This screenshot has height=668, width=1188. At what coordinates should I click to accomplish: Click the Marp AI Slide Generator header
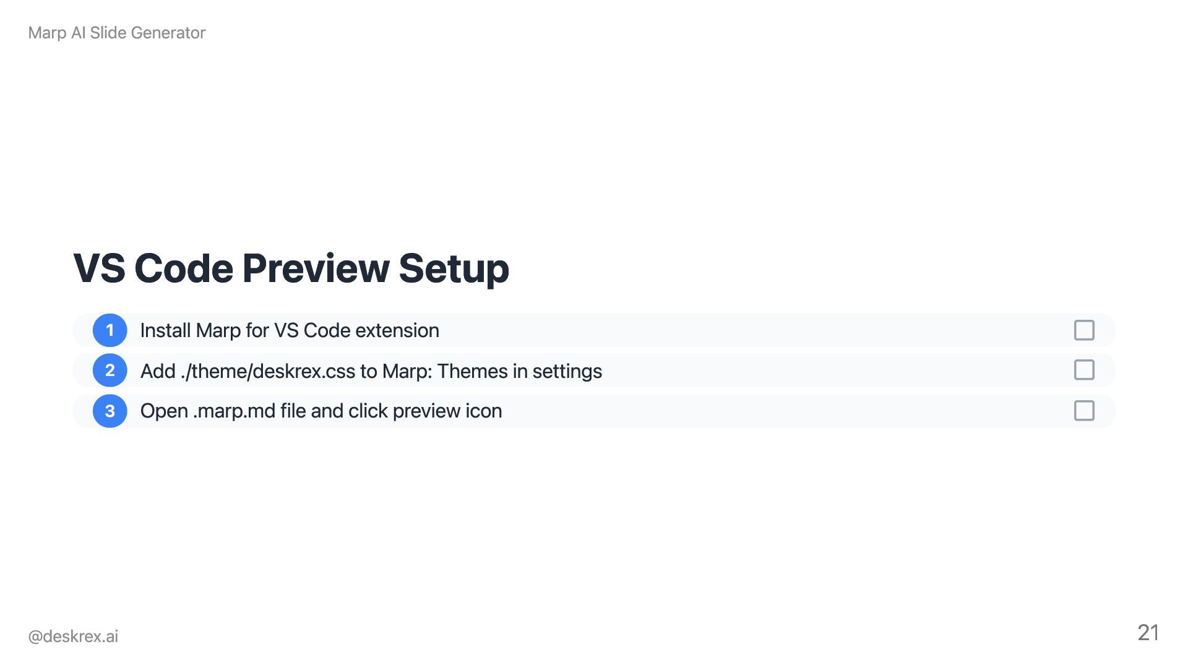tap(116, 33)
